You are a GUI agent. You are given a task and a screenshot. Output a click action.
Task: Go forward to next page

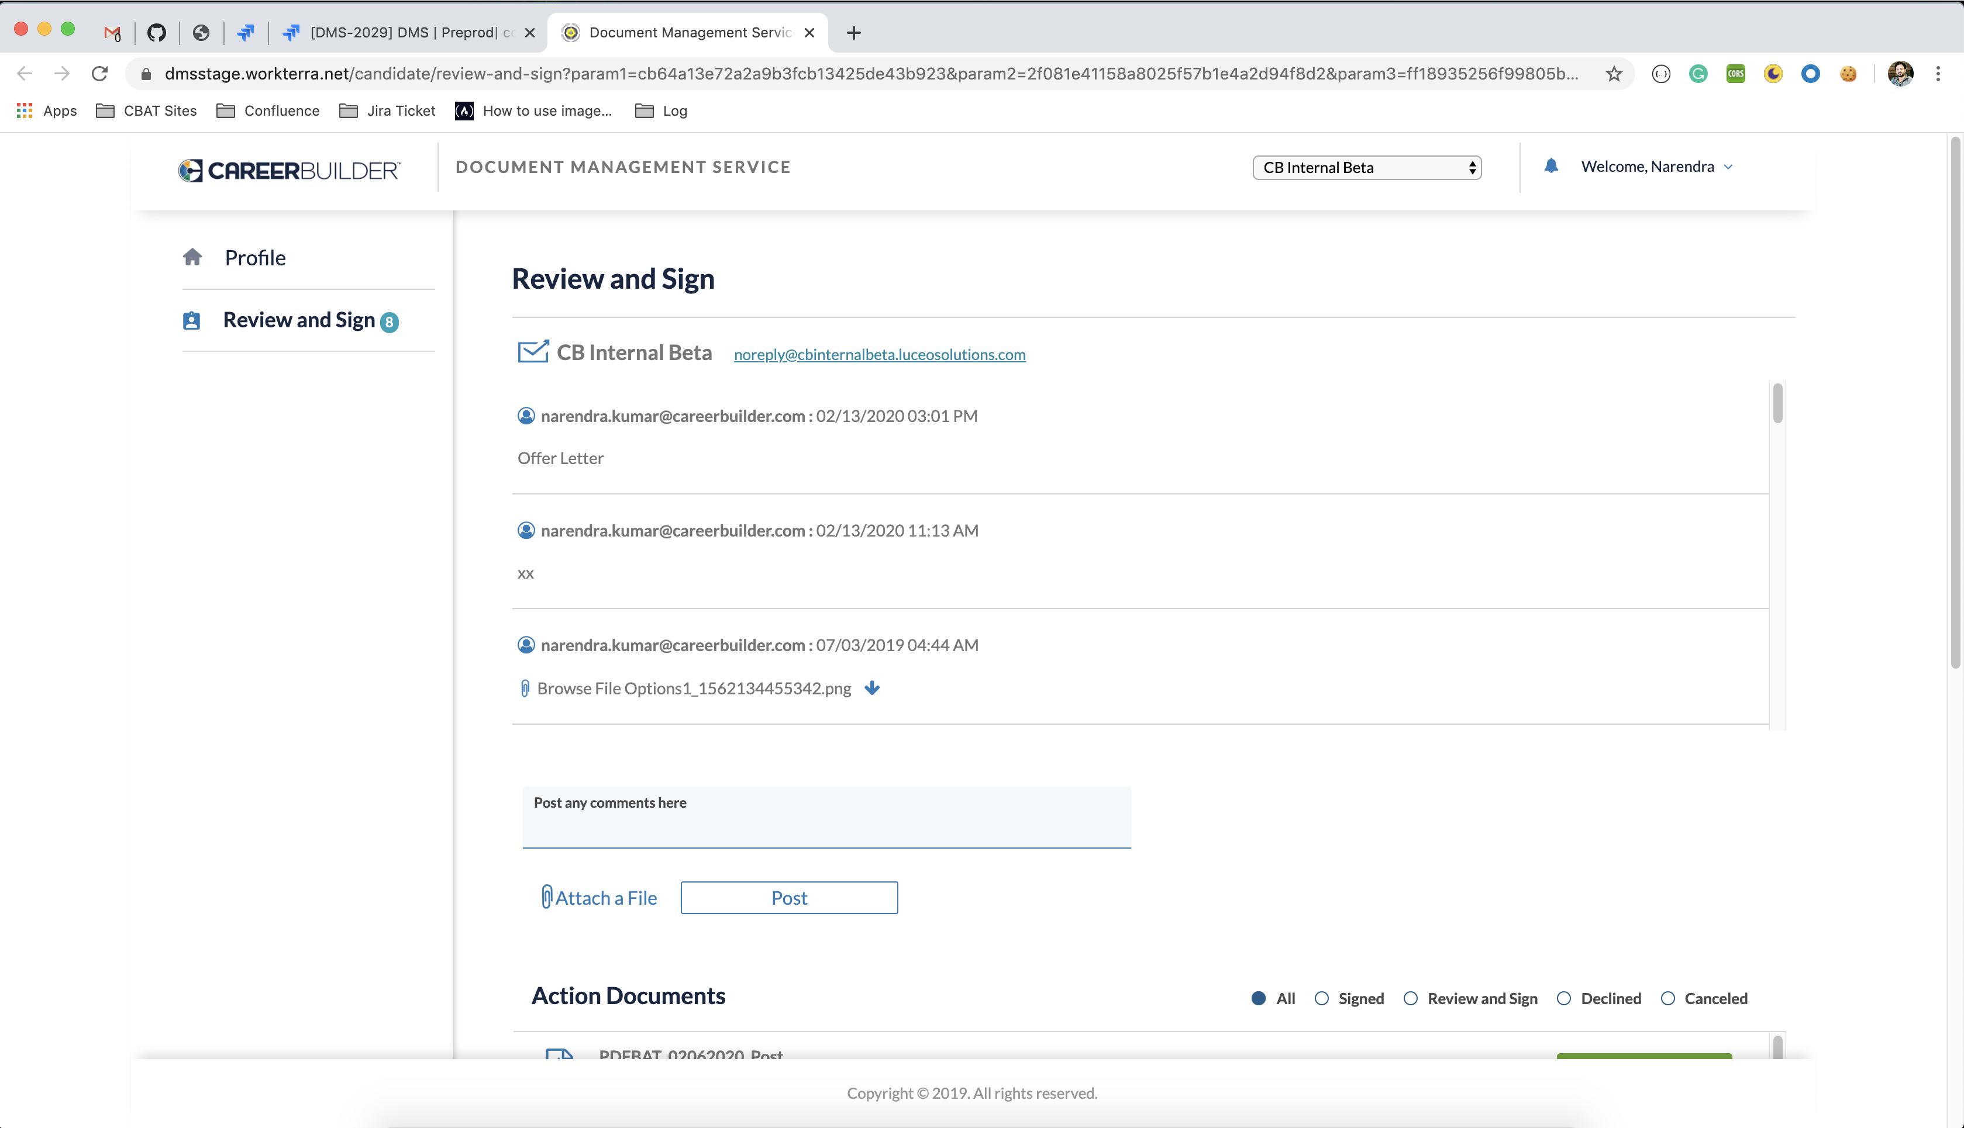[x=62, y=74]
